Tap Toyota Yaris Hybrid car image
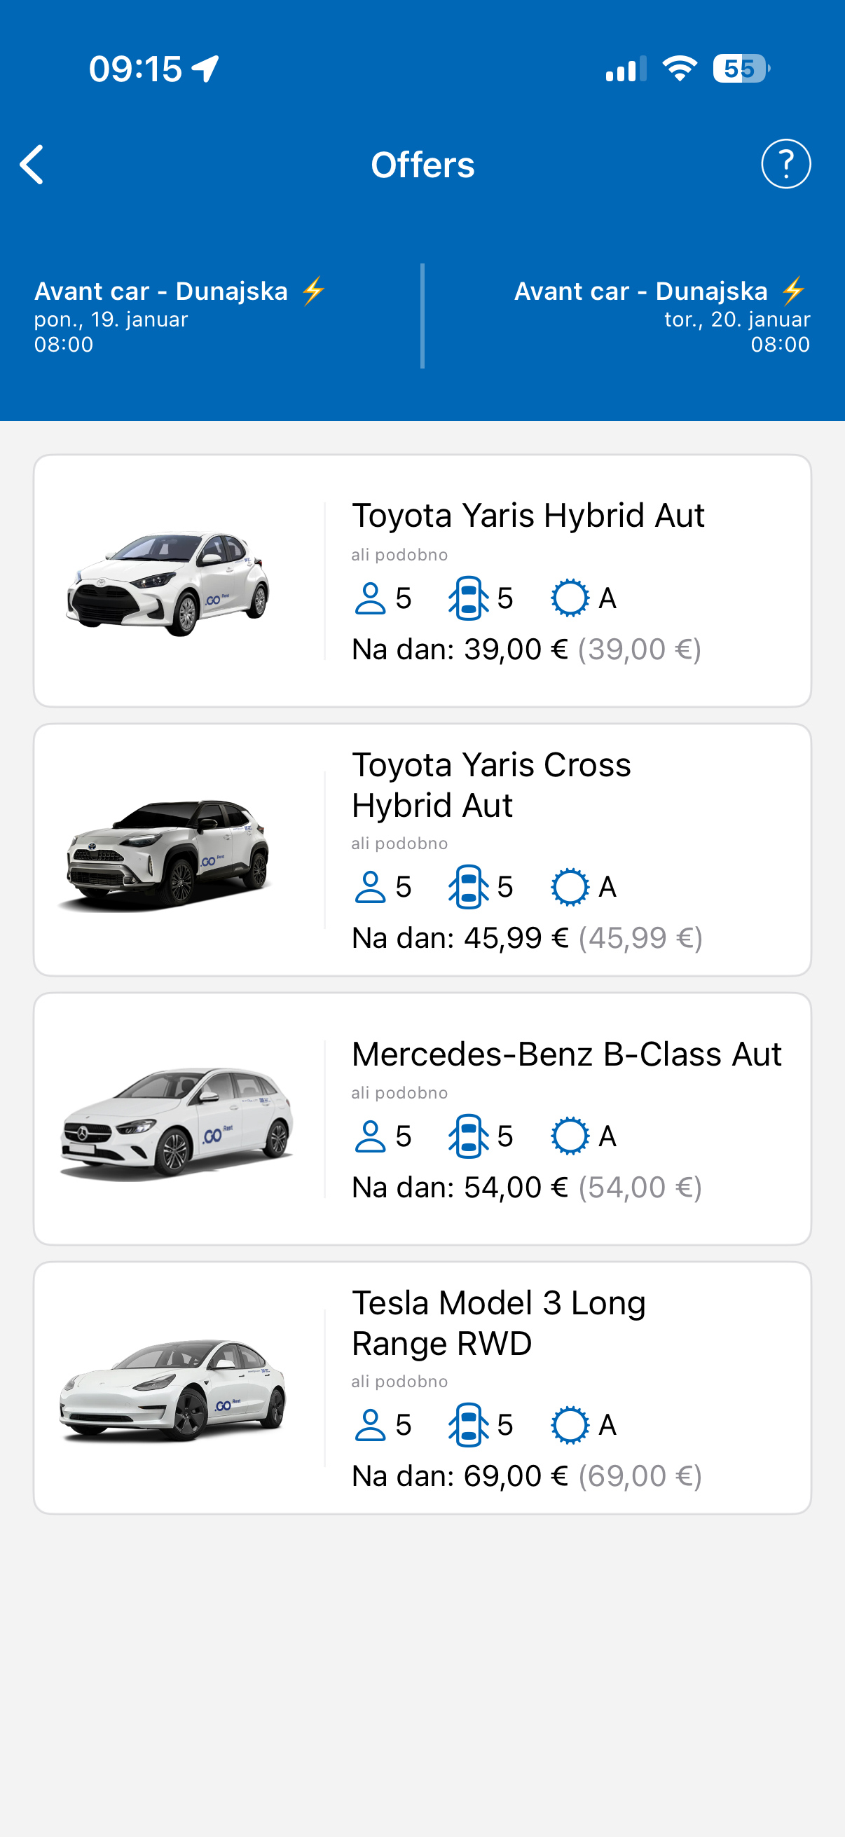 pos(169,583)
